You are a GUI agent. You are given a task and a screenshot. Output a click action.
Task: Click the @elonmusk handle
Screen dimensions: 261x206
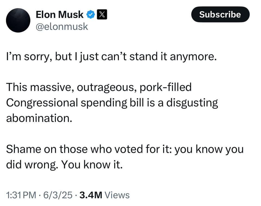62,26
